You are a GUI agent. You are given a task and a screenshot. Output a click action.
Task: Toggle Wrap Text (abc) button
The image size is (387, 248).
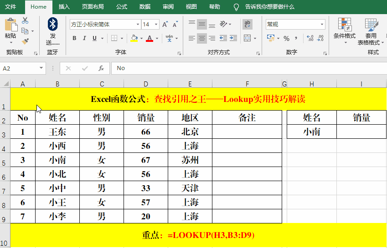[x=248, y=24]
